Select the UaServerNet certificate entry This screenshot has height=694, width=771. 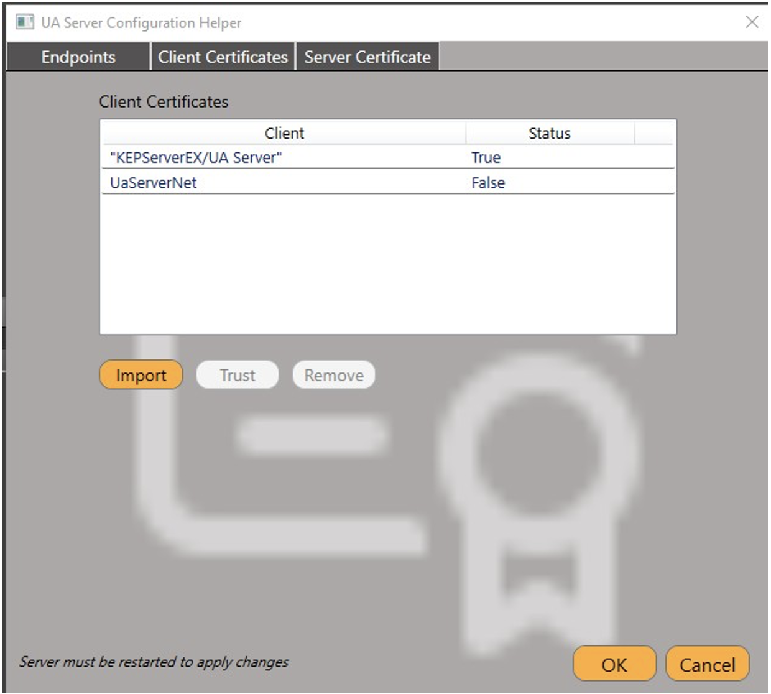point(154,183)
